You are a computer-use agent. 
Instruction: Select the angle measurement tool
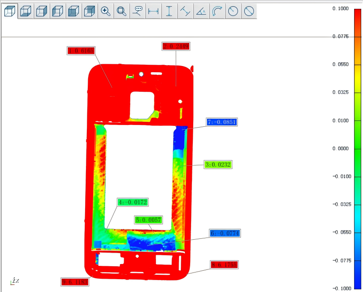[201, 11]
